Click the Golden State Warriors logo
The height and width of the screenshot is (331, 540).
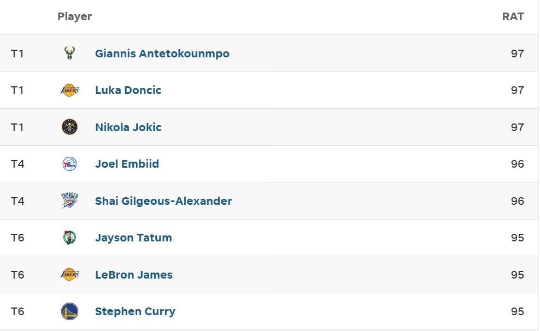point(69,311)
